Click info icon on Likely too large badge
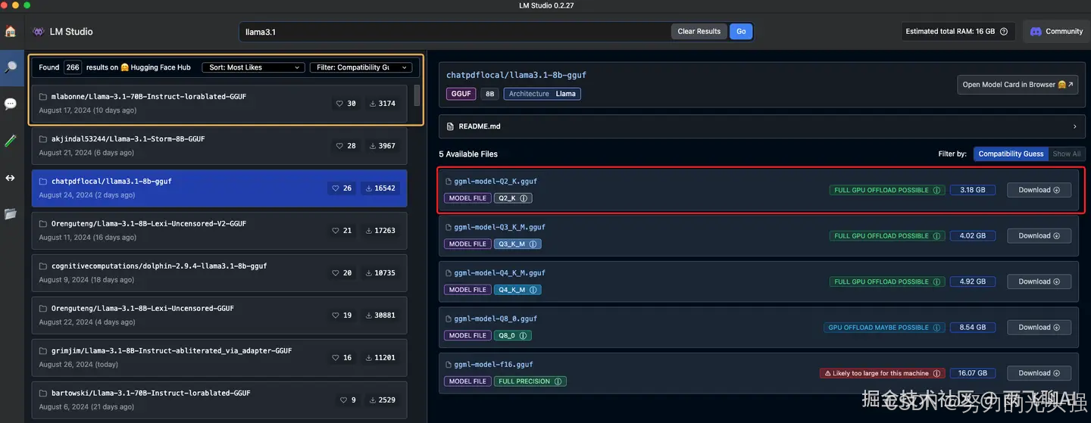The width and height of the screenshot is (1091, 423). pyautogui.click(x=937, y=373)
